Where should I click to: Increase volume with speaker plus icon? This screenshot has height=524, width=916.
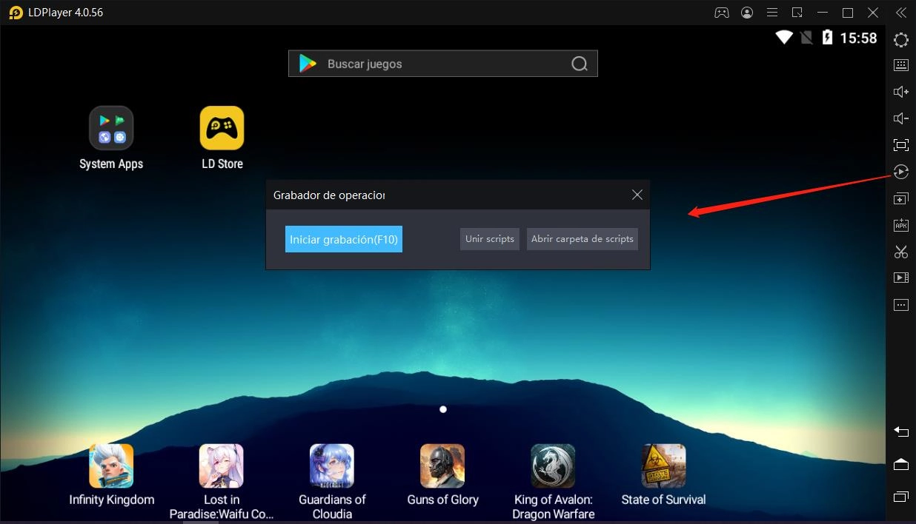pos(901,92)
